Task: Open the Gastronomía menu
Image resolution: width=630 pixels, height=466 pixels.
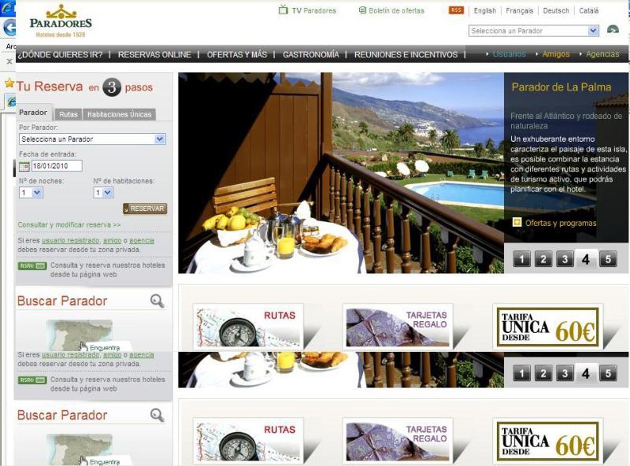Action: click(311, 55)
